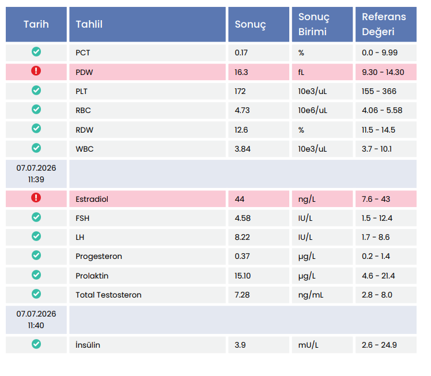Click the green check icon beside Prolaktin

[x=36, y=275]
